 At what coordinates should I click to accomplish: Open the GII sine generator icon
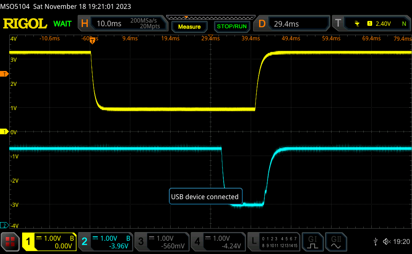[x=336, y=242]
